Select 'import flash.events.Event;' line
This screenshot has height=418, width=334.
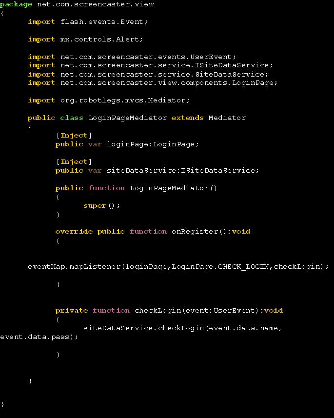pyautogui.click(x=88, y=21)
